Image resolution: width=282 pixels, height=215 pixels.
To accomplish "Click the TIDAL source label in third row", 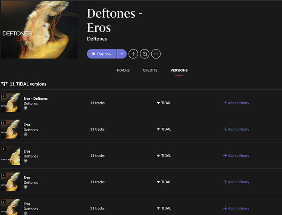I will coord(164,156).
